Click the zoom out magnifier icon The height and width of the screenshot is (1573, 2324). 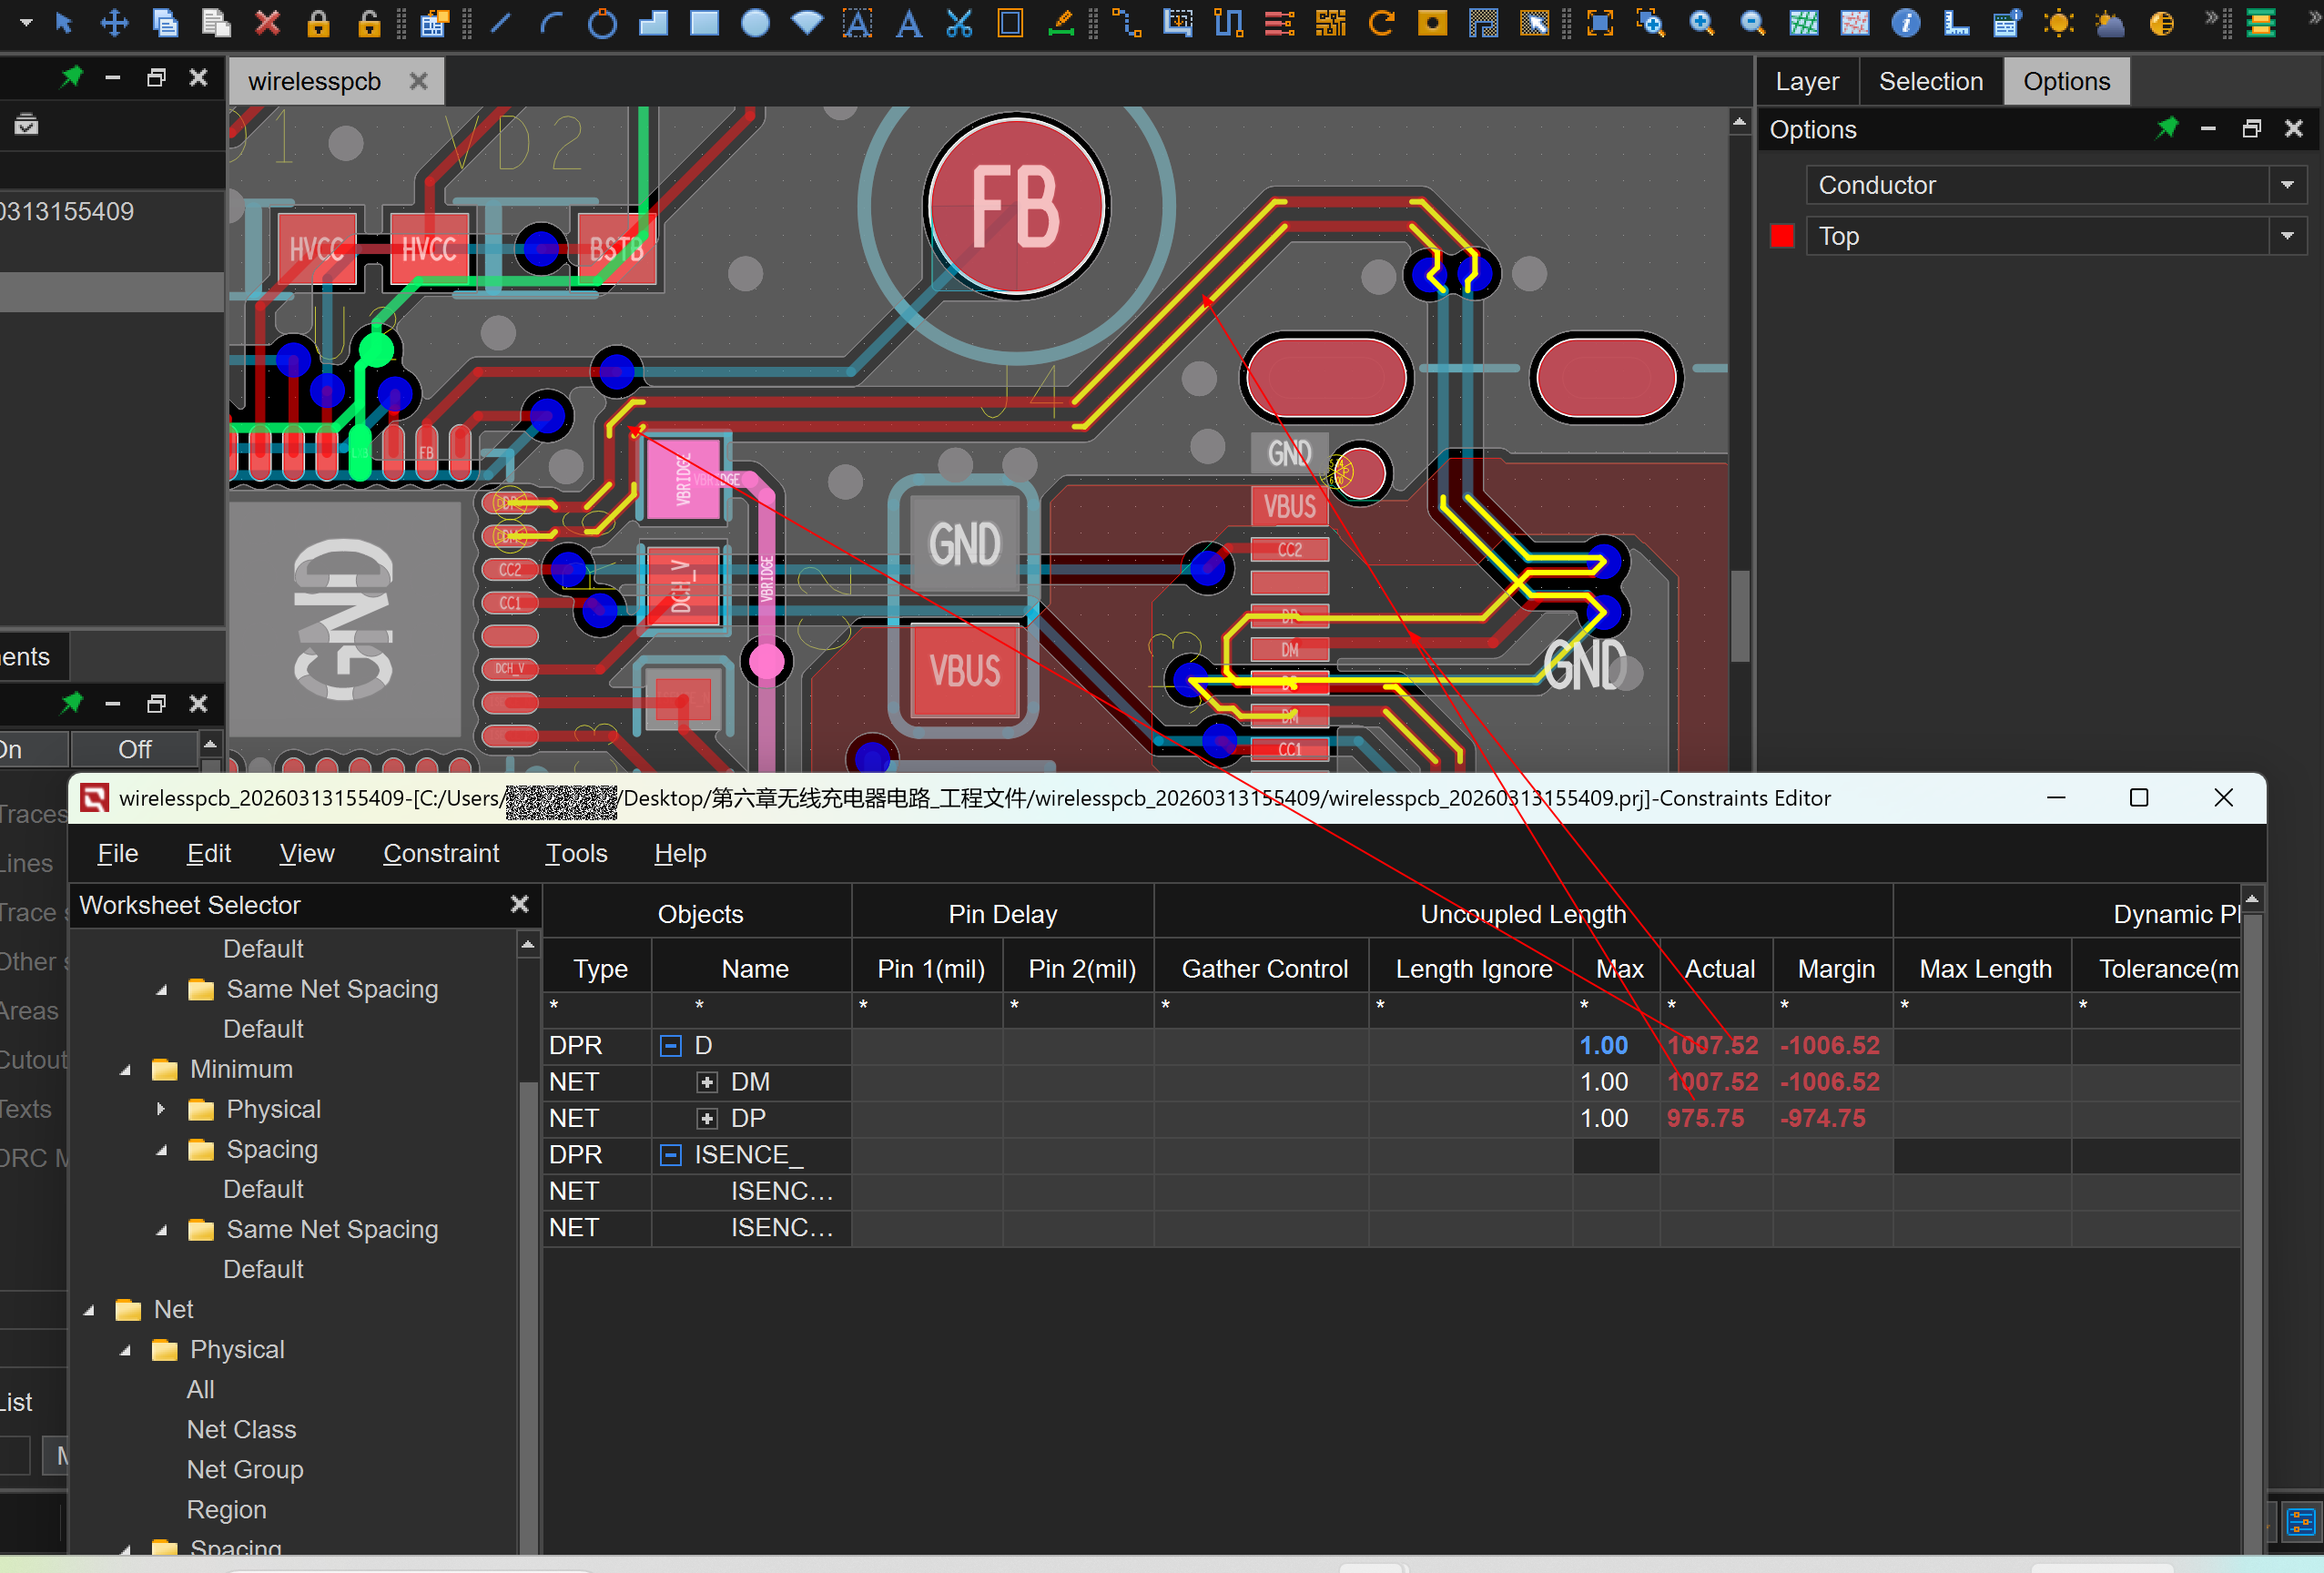click(x=1752, y=23)
